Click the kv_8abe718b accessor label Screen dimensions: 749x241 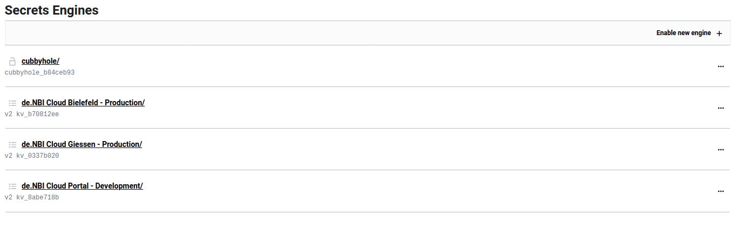(37, 197)
